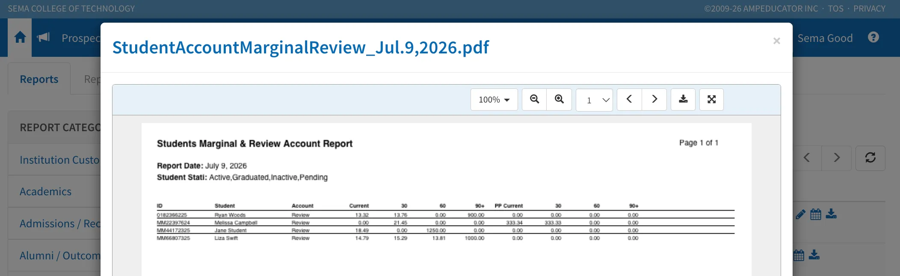Click the 333.34 PP Current value
900x276 pixels.
click(x=515, y=223)
